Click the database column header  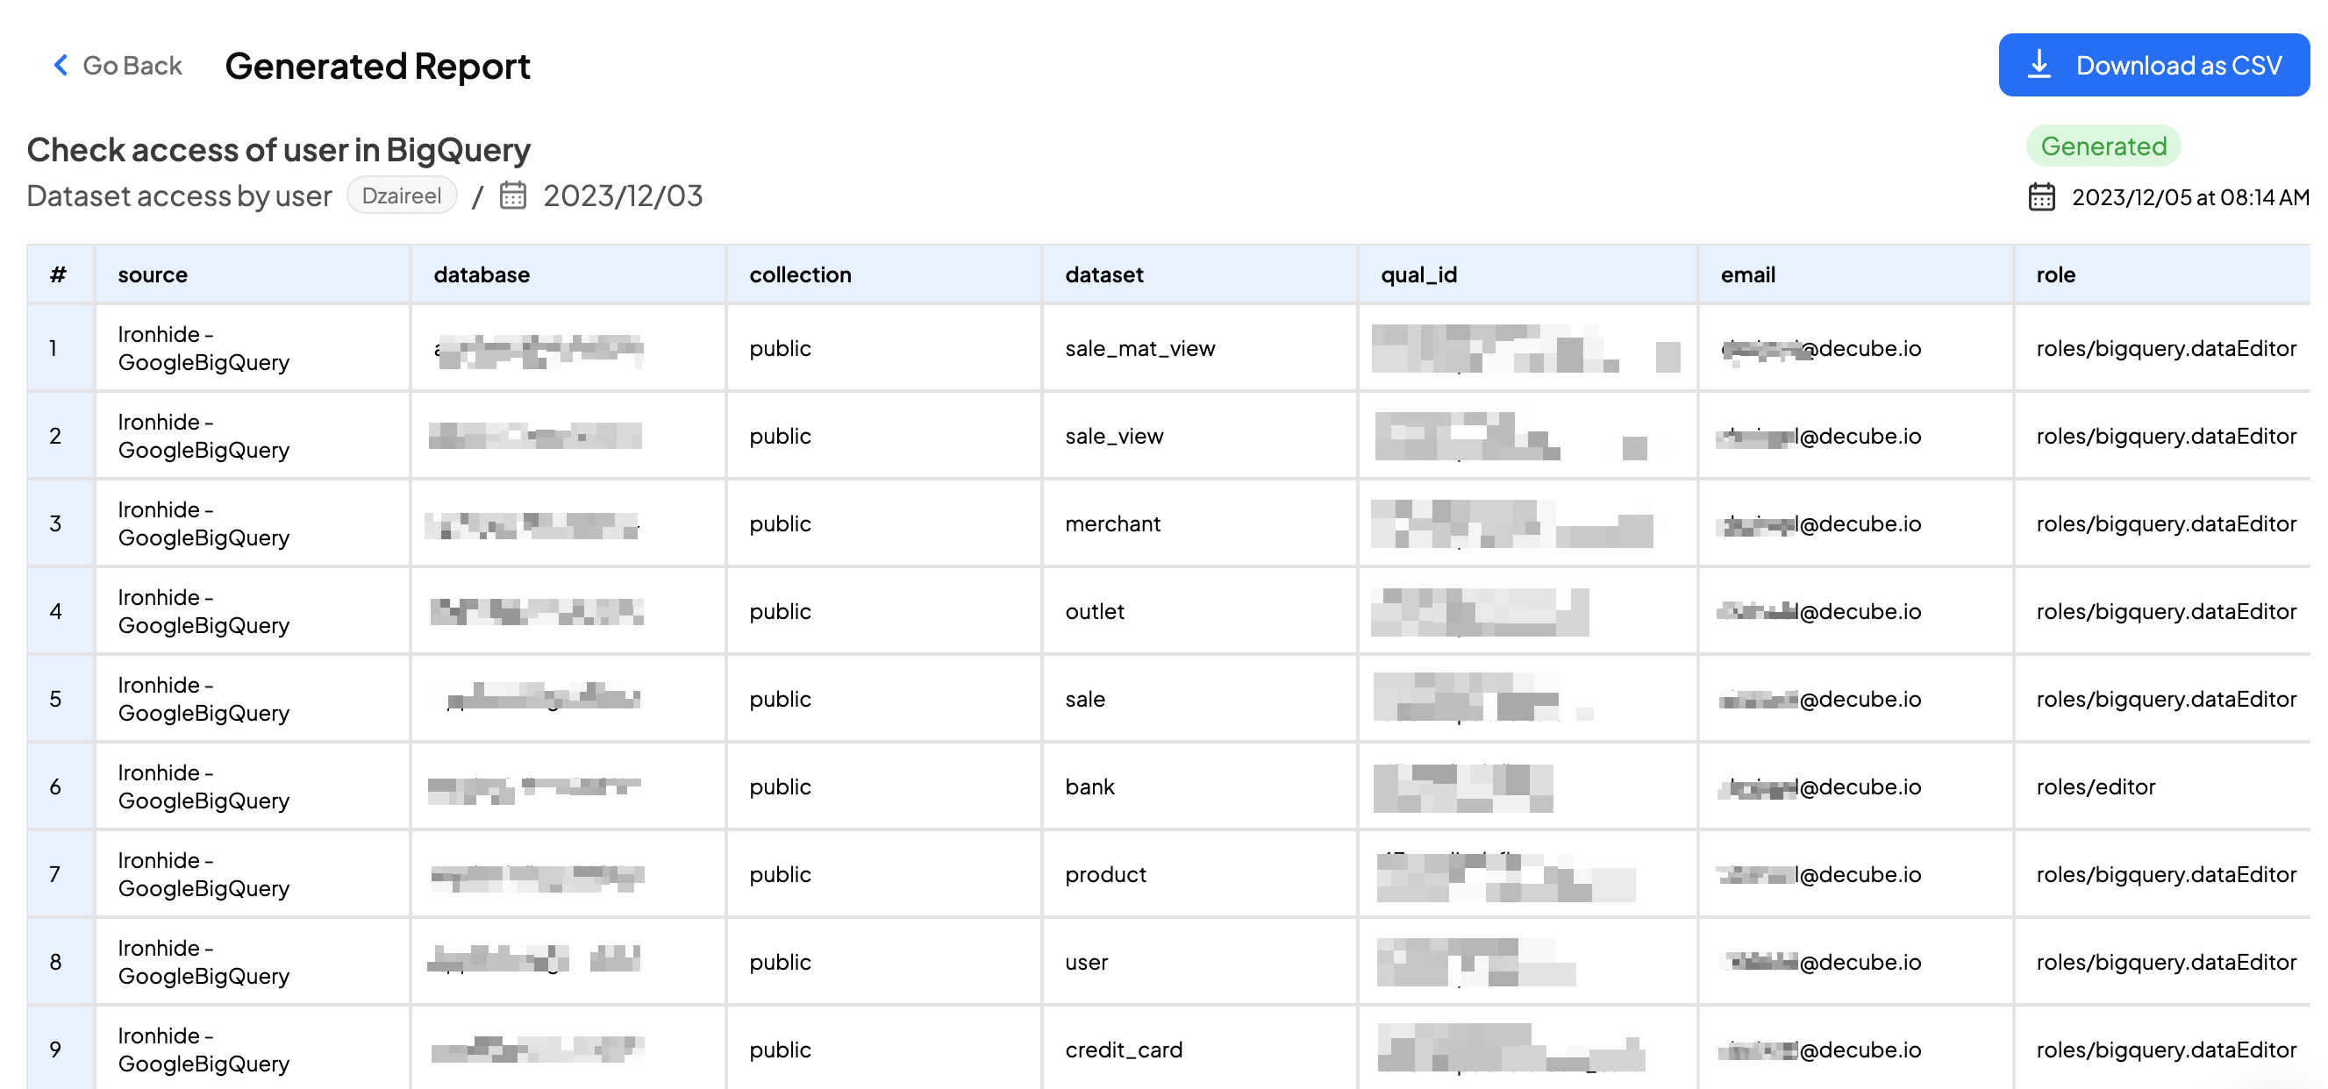coord(481,274)
